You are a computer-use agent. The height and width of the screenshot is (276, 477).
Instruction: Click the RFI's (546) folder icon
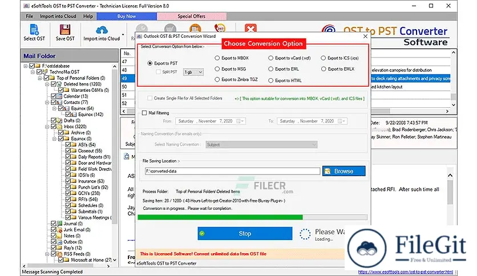pyautogui.click(x=74, y=200)
